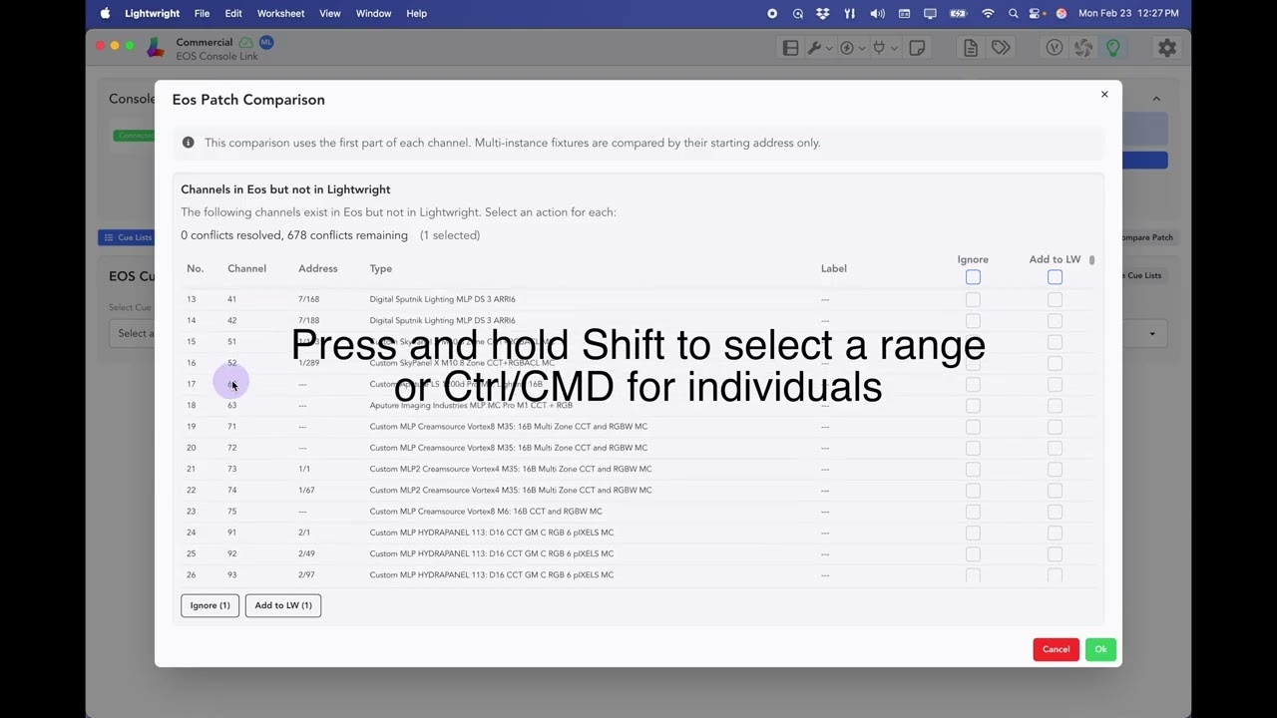The width and height of the screenshot is (1277, 718).
Task: Open the Apple menu
Action: (105, 13)
